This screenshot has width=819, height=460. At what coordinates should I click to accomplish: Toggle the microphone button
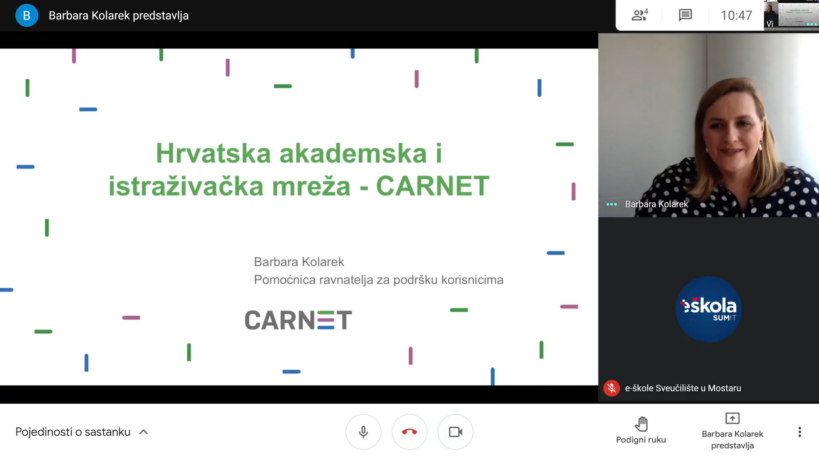click(363, 432)
